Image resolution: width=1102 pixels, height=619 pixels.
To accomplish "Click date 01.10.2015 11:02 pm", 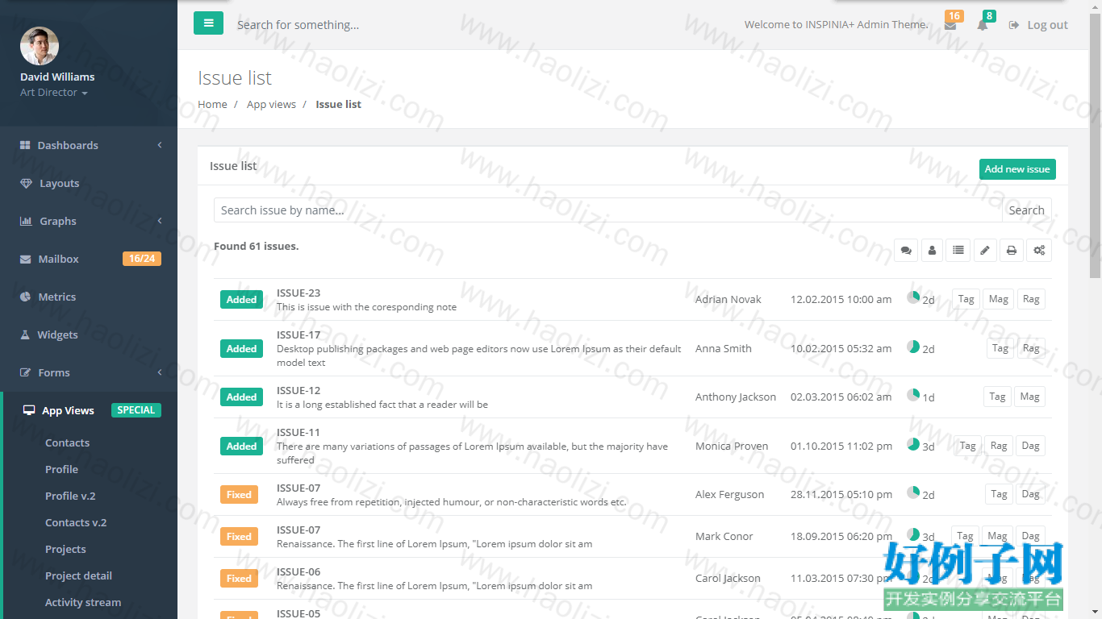I will [x=841, y=446].
